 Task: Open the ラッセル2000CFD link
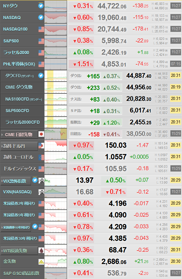23,122
